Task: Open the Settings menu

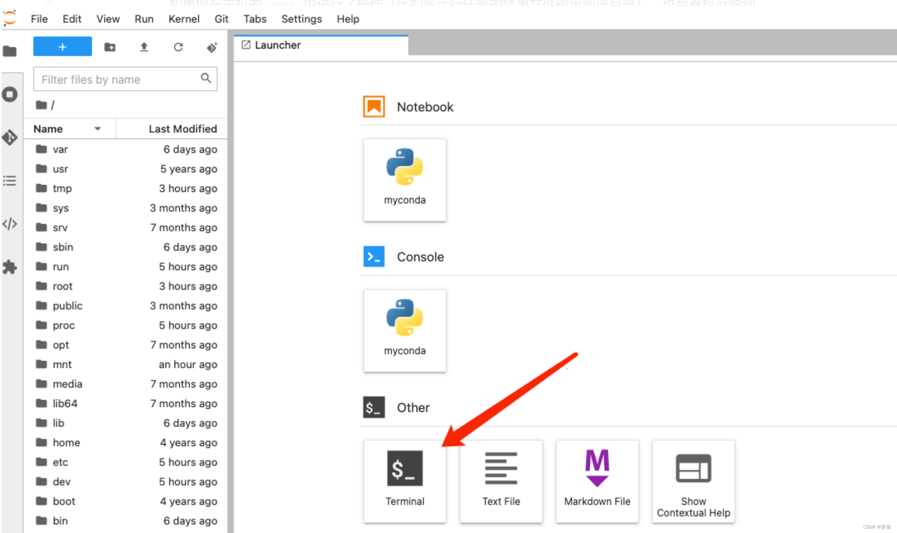Action: [301, 19]
